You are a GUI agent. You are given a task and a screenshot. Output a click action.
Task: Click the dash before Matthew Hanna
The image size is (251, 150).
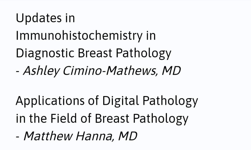(18, 137)
